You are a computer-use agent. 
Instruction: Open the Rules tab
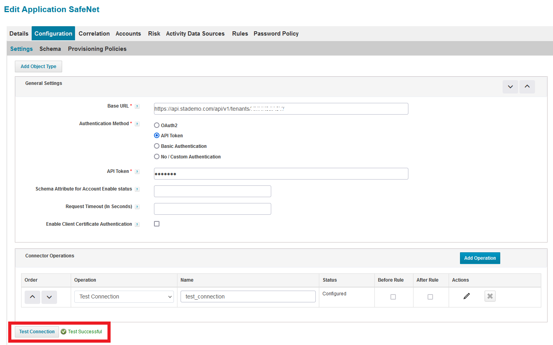pos(240,34)
